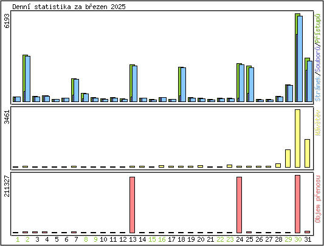Select the blue bar for day 7
Image resolution: width=324 pixels, height=246 pixels.
pyautogui.click(x=76, y=91)
